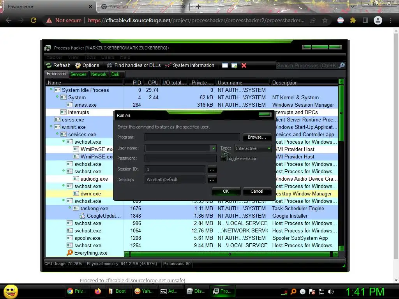Click the Search Processes input box
The height and width of the screenshot is (299, 399).
308,65
